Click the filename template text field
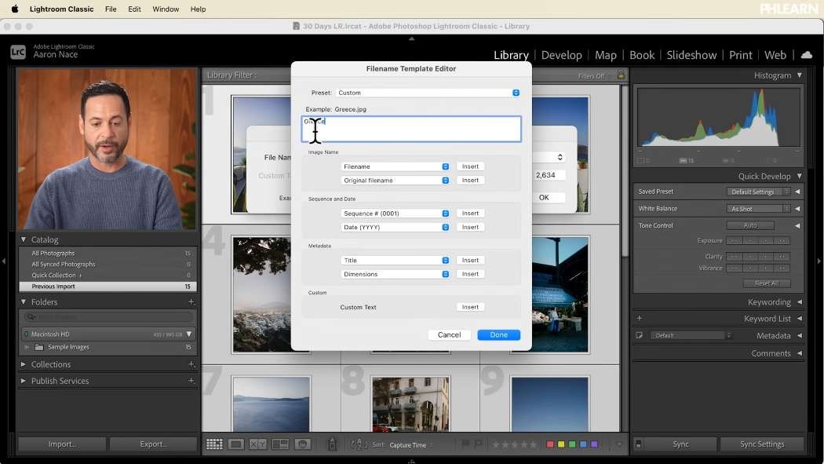This screenshot has width=824, height=464. [411, 130]
